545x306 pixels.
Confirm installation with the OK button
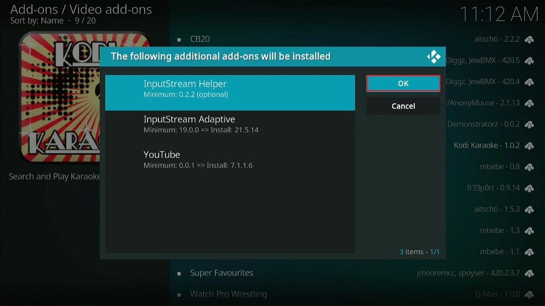pyautogui.click(x=403, y=84)
